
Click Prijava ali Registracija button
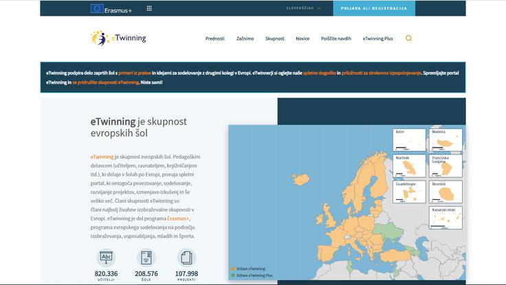(x=374, y=8)
